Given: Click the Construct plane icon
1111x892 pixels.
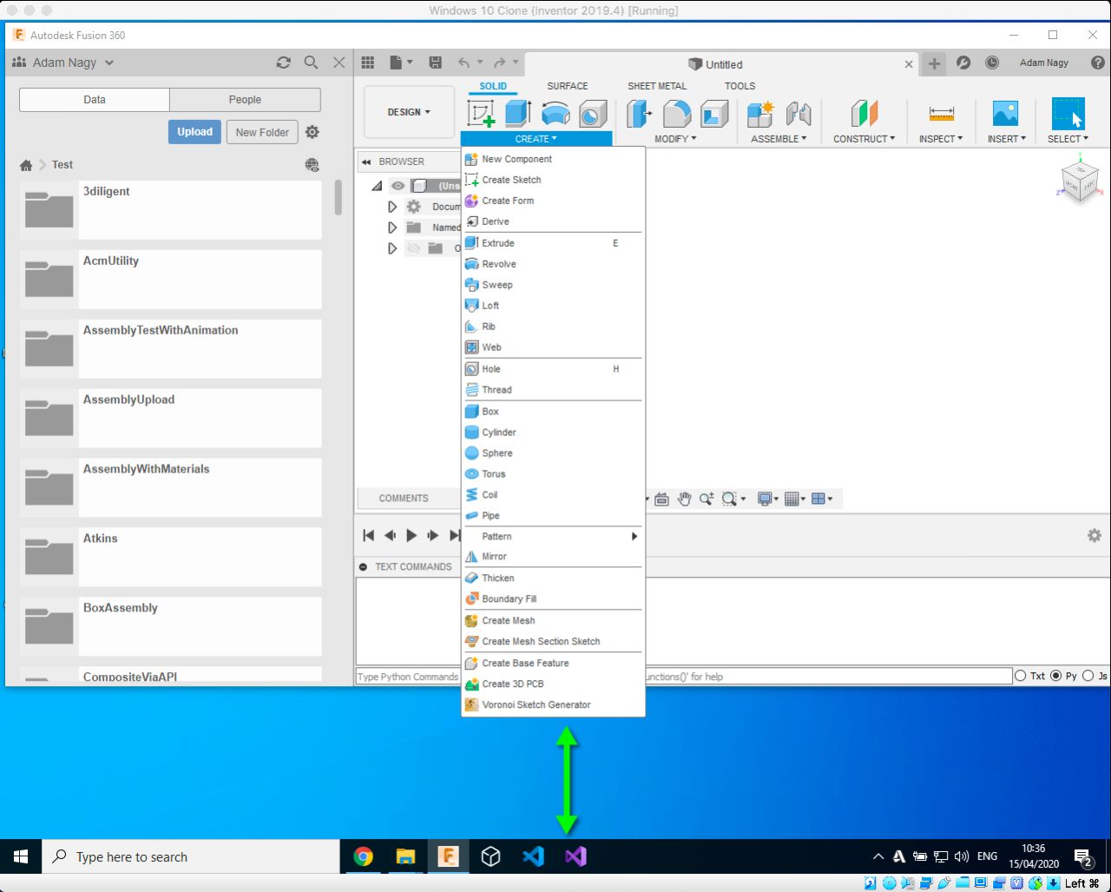Looking at the screenshot, I should [x=864, y=114].
